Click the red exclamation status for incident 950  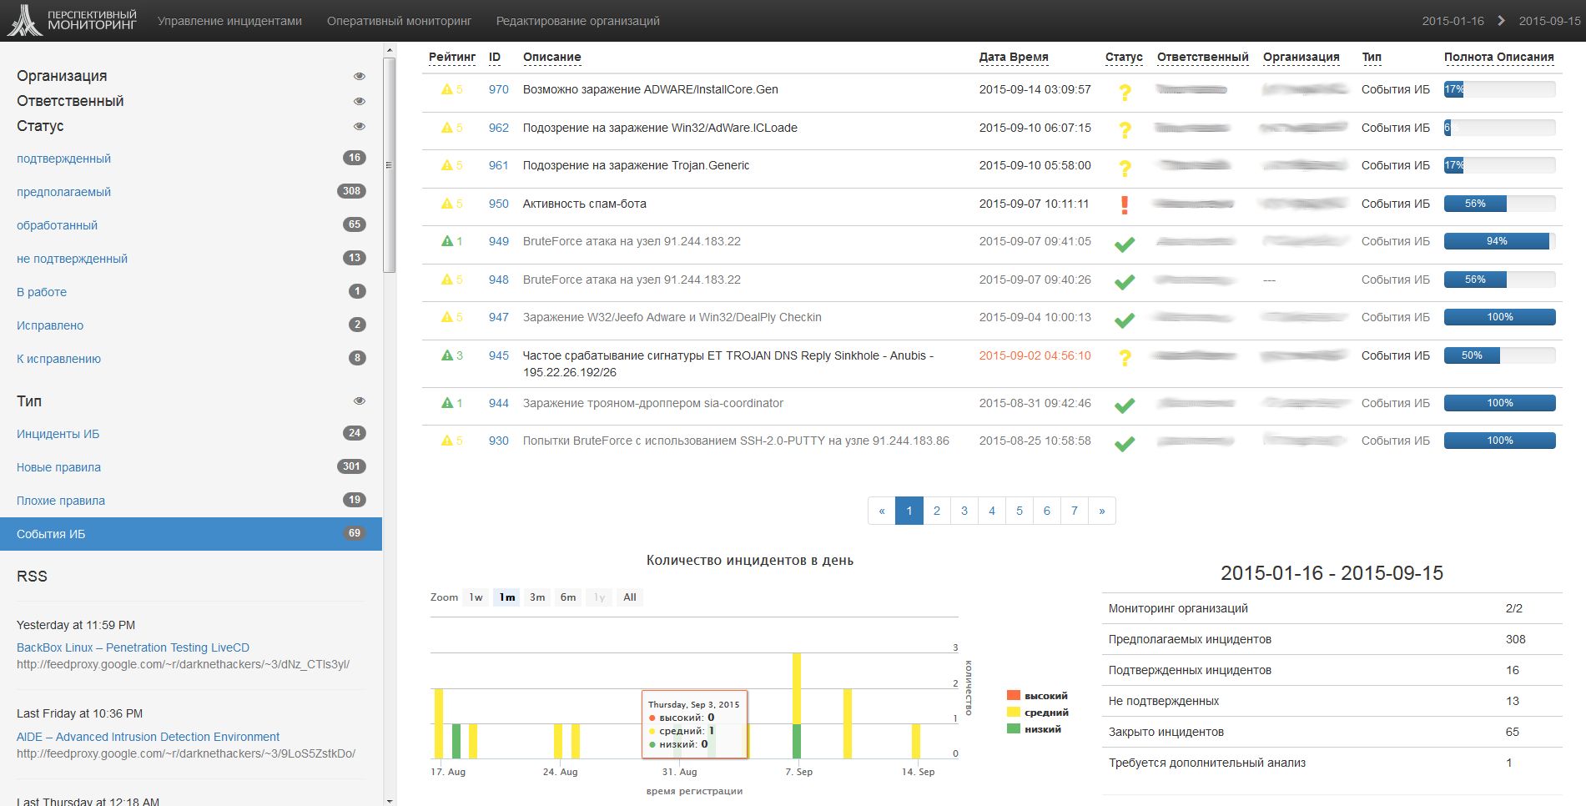click(1125, 205)
